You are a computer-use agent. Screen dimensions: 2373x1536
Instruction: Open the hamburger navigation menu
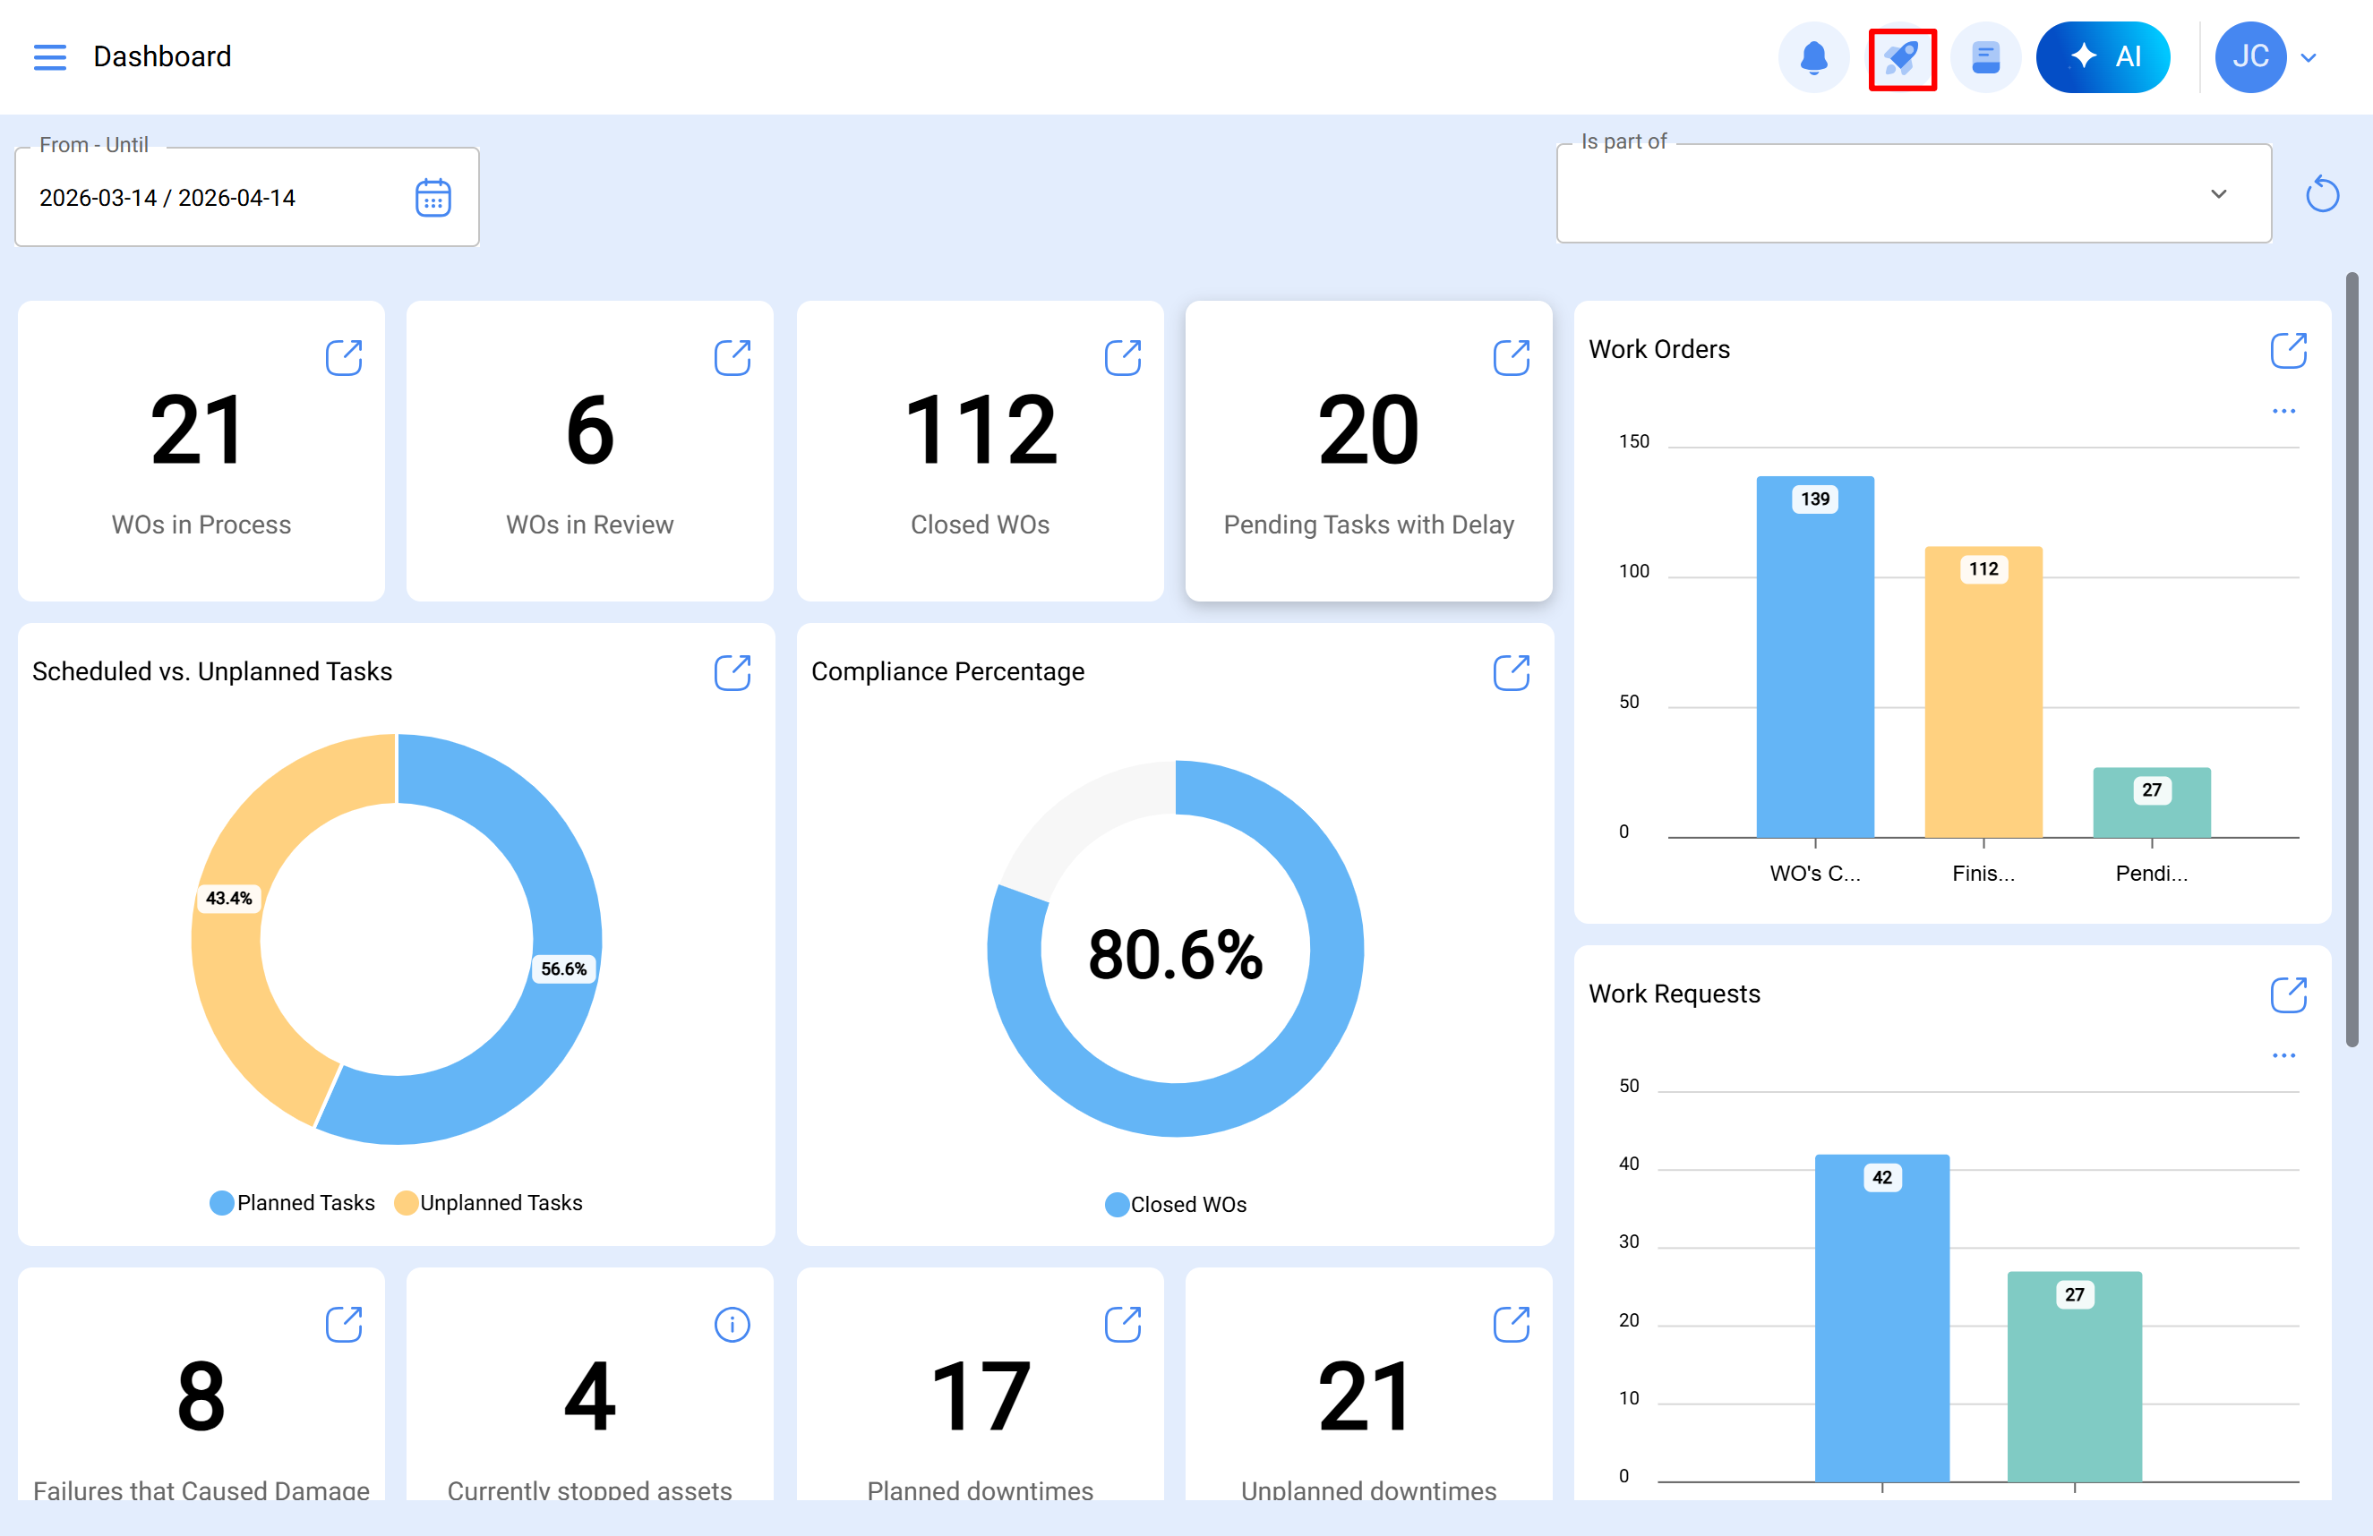[x=50, y=56]
